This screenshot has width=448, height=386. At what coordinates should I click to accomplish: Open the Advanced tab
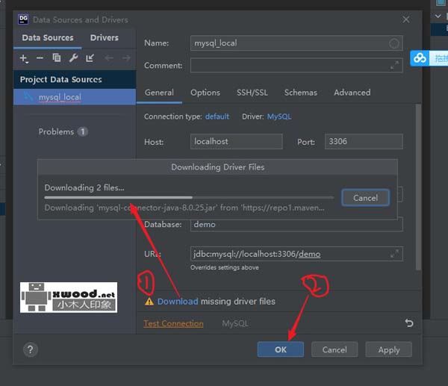pos(352,93)
